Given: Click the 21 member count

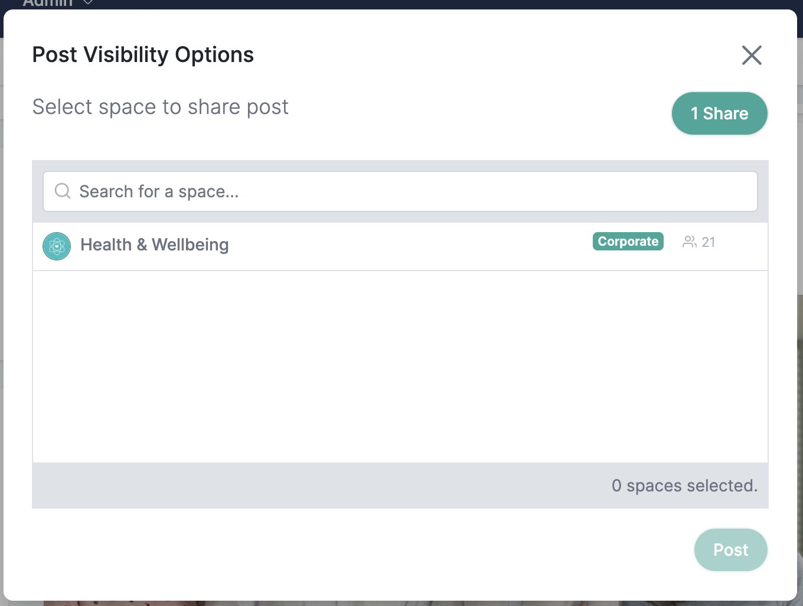Looking at the screenshot, I should coord(709,242).
